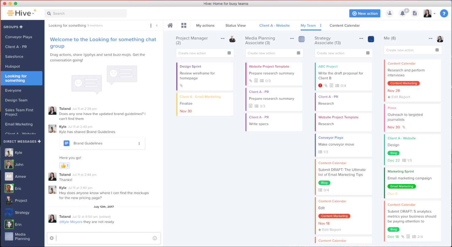Open the notes document icon in header
Viewport: 452px width, 247px height.
415,13
